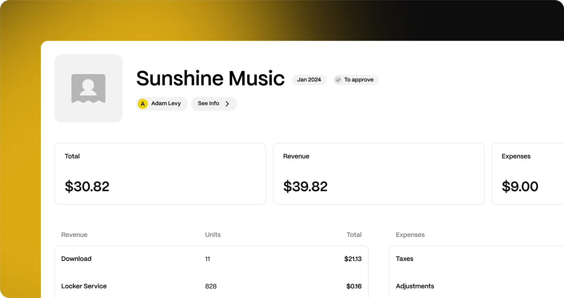Open the See Info button
The width and height of the screenshot is (564, 298).
click(213, 104)
